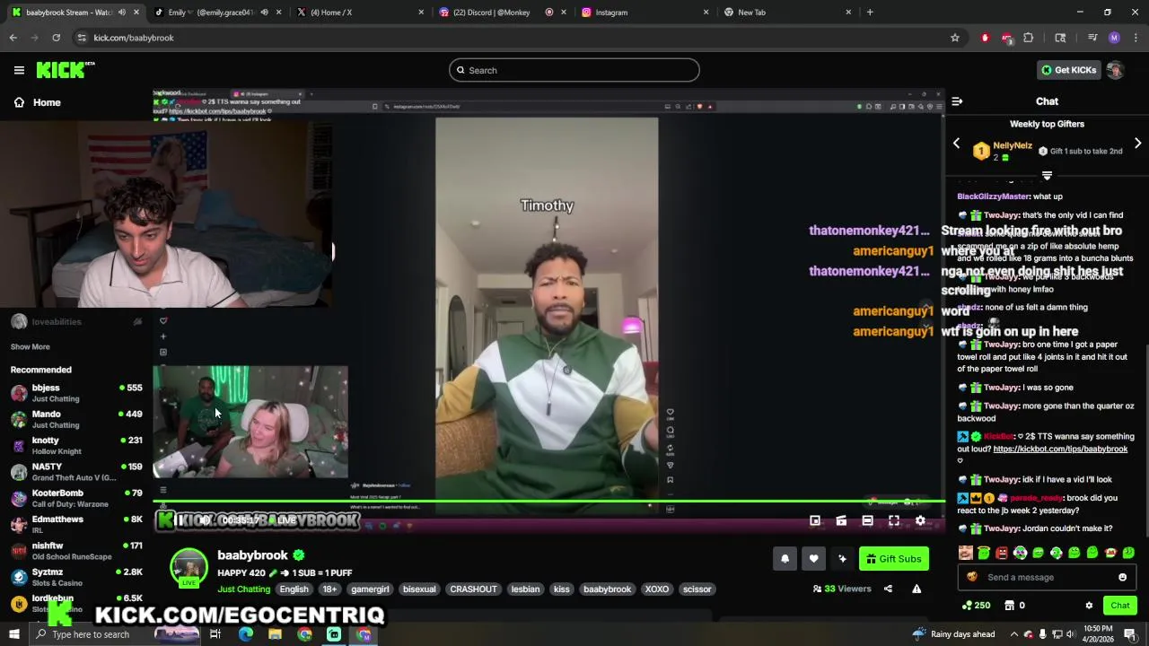Viewport: 1149px width, 646px height.
Task: Open Just Chatting category link
Action: [x=243, y=589]
